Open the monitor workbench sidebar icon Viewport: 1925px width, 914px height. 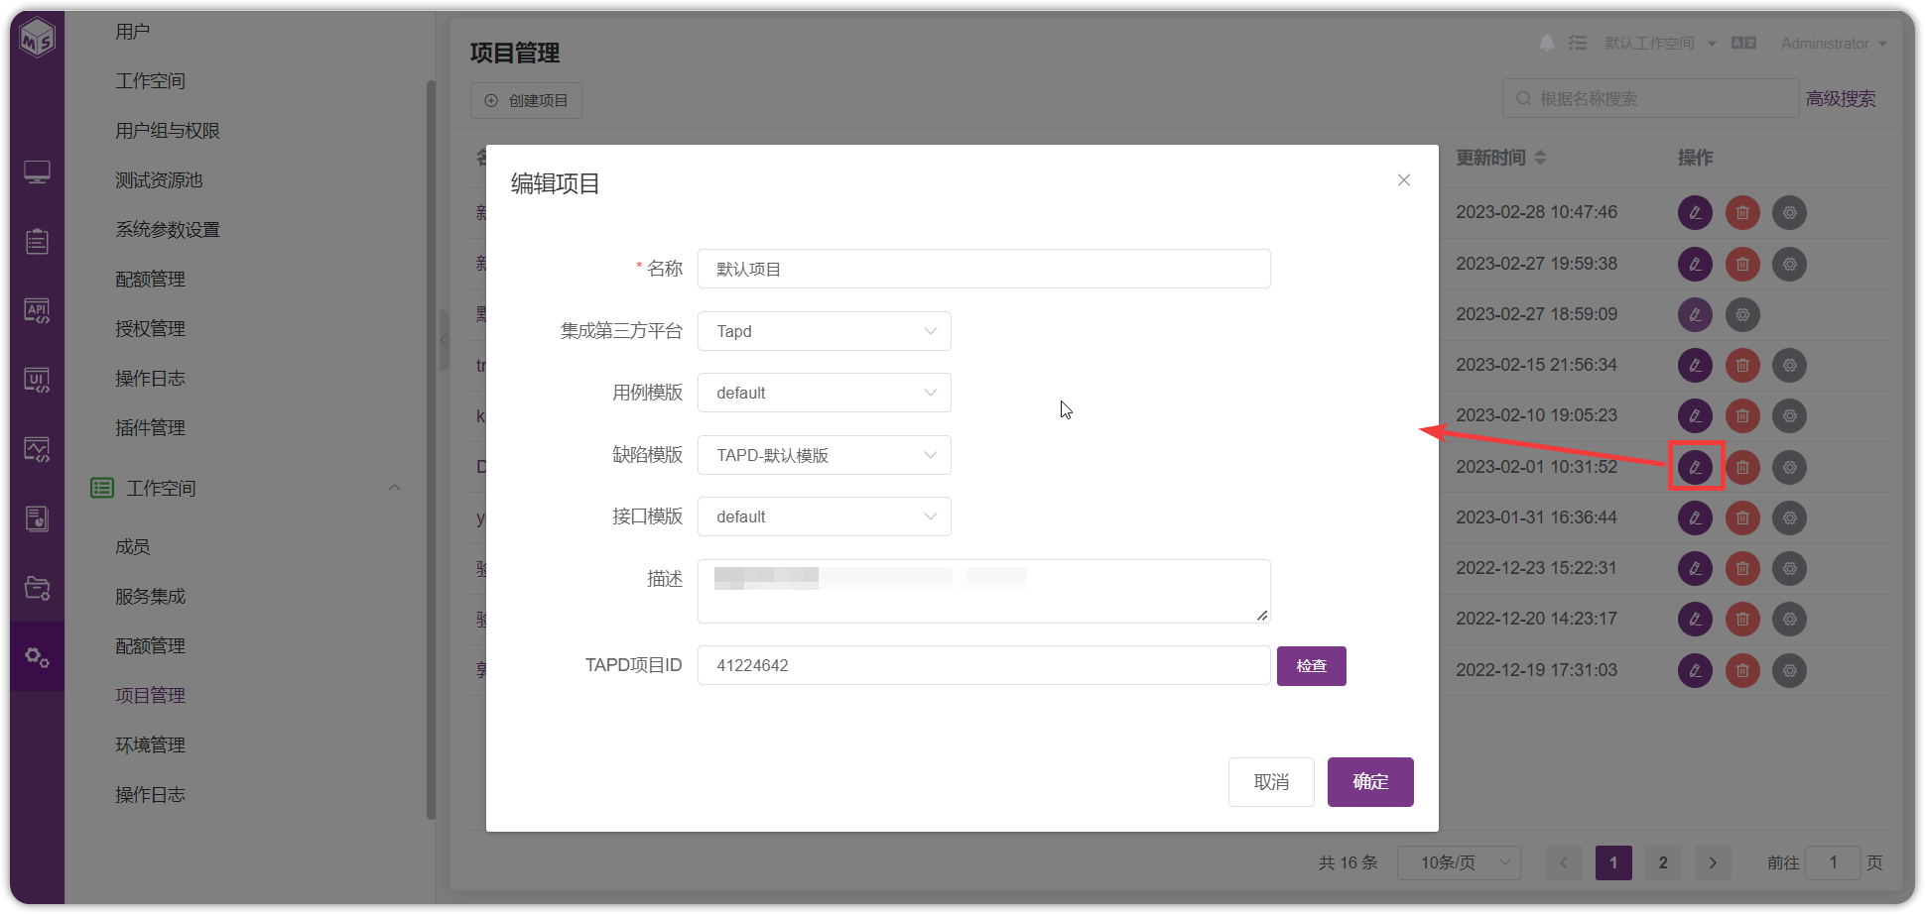click(38, 172)
